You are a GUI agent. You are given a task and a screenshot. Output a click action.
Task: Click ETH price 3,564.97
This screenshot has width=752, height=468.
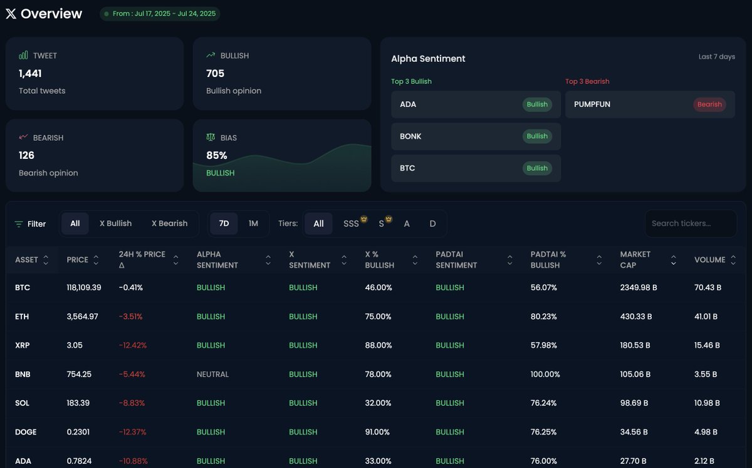(x=83, y=317)
